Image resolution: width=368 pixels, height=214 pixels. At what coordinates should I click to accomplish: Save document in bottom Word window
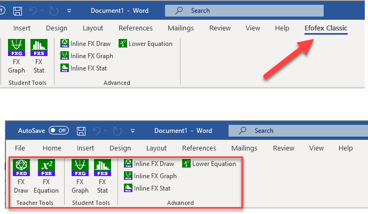coord(81,131)
